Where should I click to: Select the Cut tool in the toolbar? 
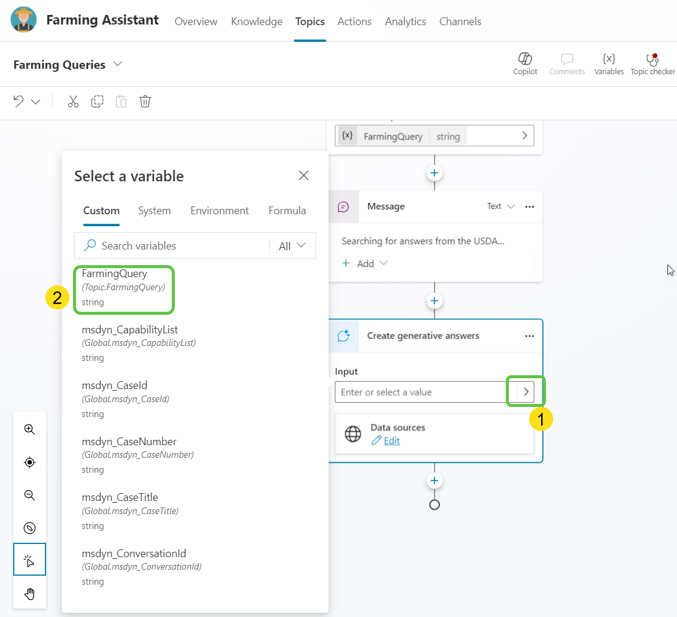coord(73,102)
